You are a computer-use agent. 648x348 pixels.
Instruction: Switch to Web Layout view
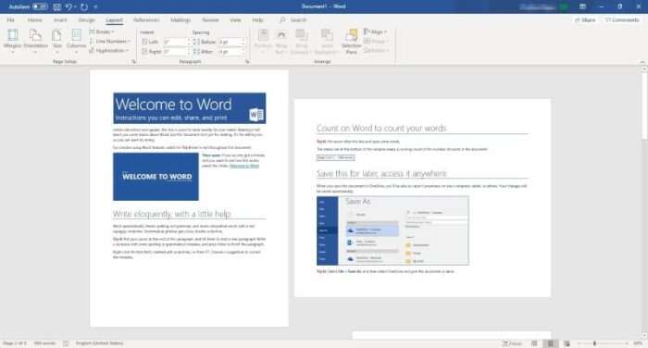pos(567,343)
